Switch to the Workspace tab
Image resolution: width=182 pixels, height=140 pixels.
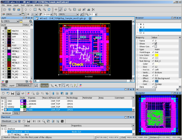23,85
